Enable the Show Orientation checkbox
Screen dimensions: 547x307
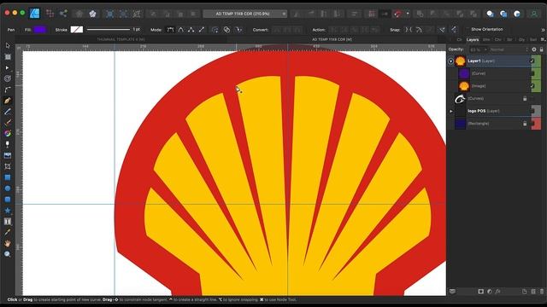(468, 29)
